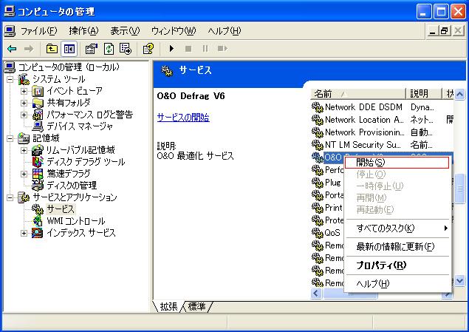469x332 pixels.
Task: Sort by 名前 column header
Action: click(x=358, y=94)
